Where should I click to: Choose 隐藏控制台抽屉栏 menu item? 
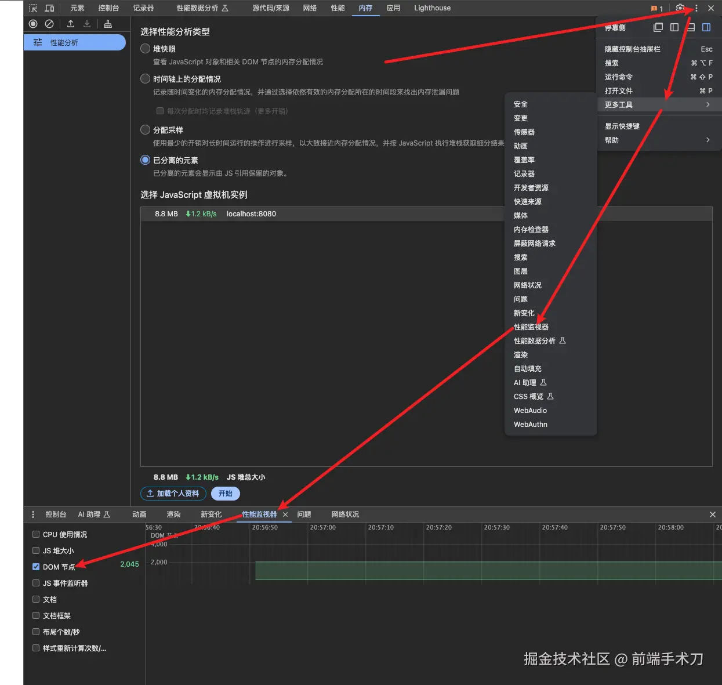click(x=658, y=49)
